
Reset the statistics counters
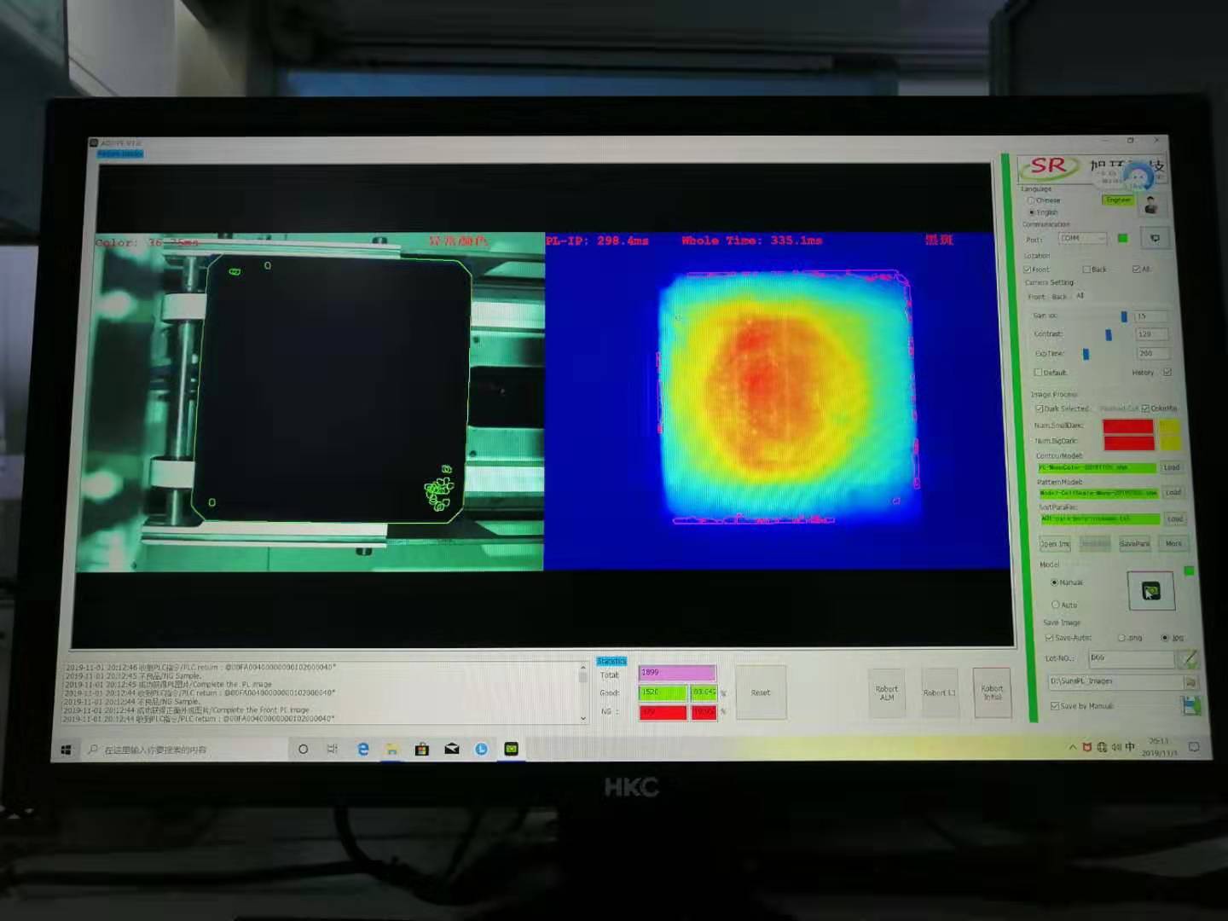[761, 692]
